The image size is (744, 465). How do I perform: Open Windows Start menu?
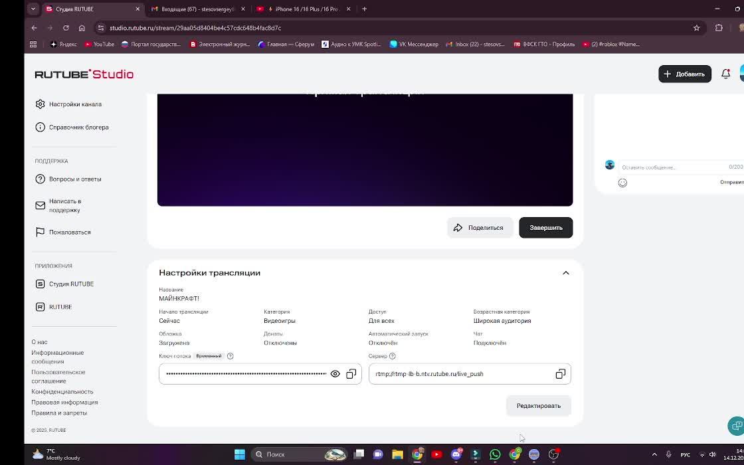pyautogui.click(x=240, y=454)
